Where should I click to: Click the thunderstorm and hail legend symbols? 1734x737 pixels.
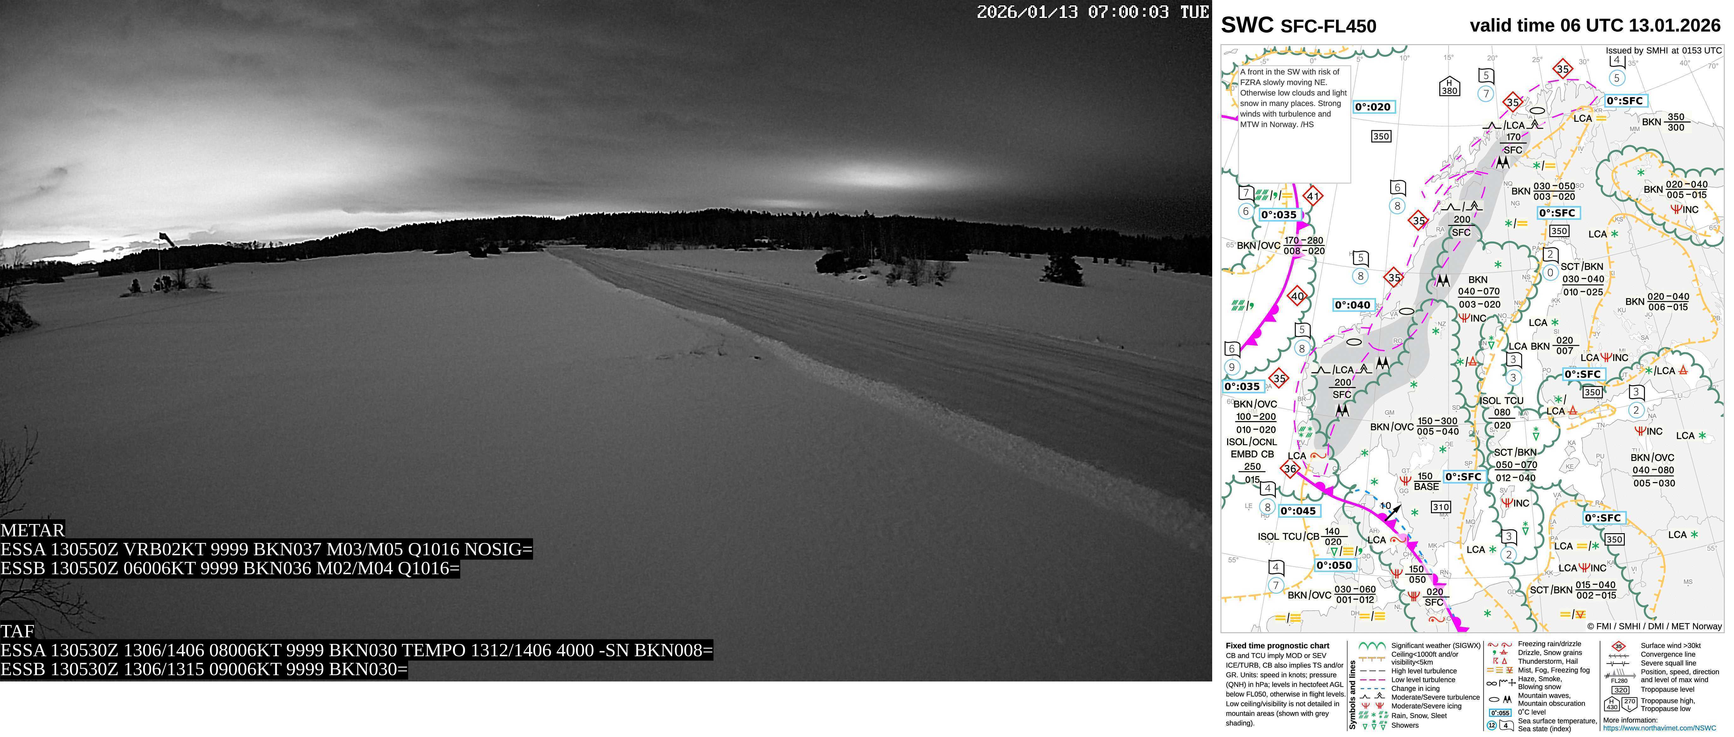coord(1499,661)
